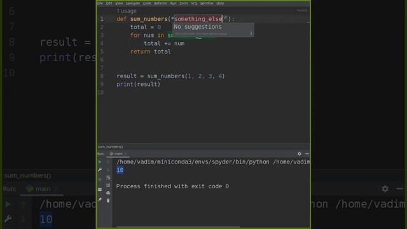Open the Refactor menu
Viewport: 407px width, 229px height.
[x=160, y=3]
